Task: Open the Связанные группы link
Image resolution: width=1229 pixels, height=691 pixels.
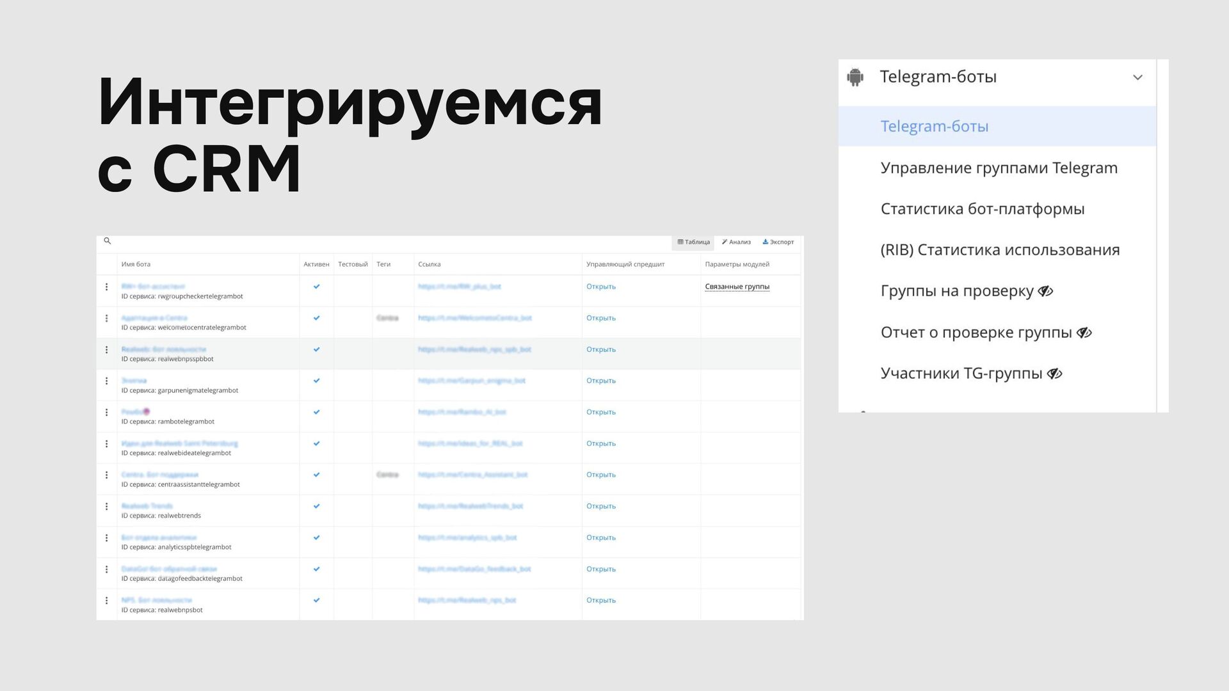Action: pyautogui.click(x=737, y=287)
